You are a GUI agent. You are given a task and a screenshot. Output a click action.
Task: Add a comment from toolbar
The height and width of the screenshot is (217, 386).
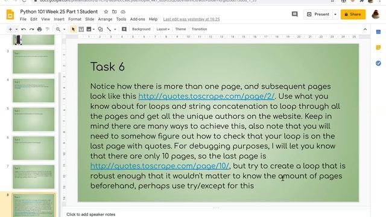click(x=124, y=30)
